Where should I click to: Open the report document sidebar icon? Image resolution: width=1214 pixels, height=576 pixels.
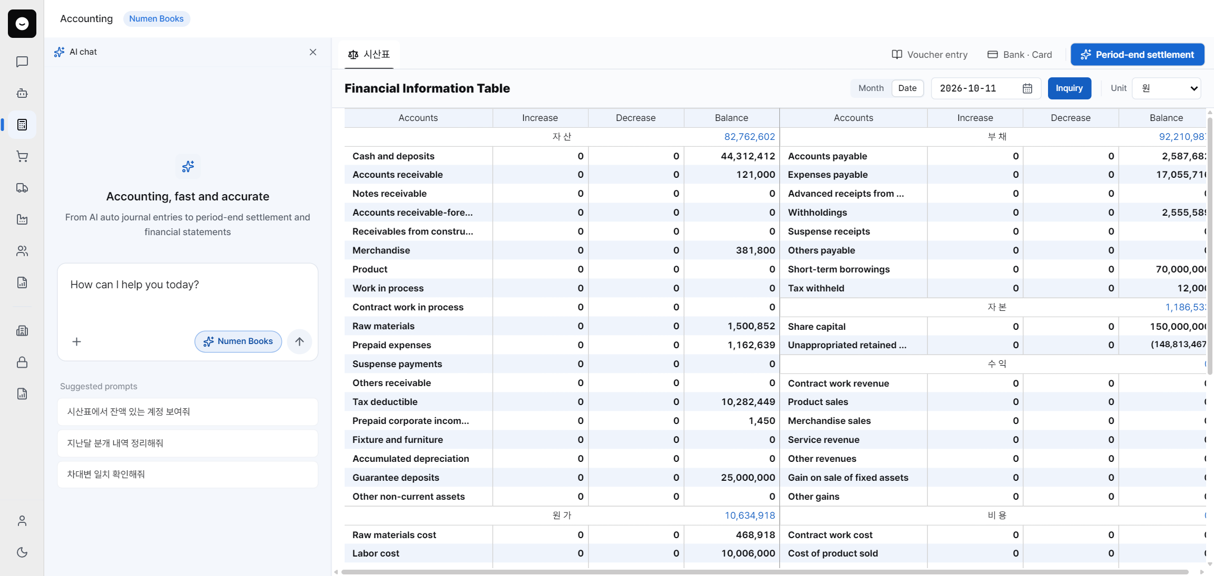pos(22,282)
